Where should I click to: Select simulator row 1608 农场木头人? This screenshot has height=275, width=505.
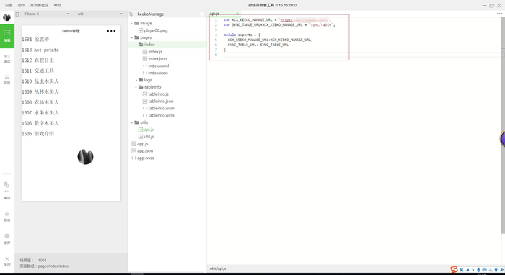pos(71,102)
